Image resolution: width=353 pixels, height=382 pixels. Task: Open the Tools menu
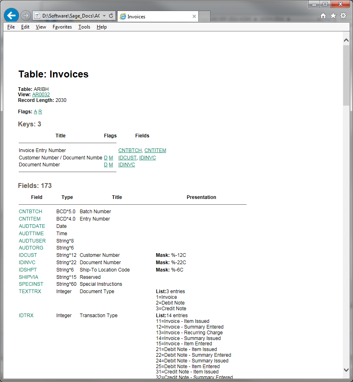(84, 27)
